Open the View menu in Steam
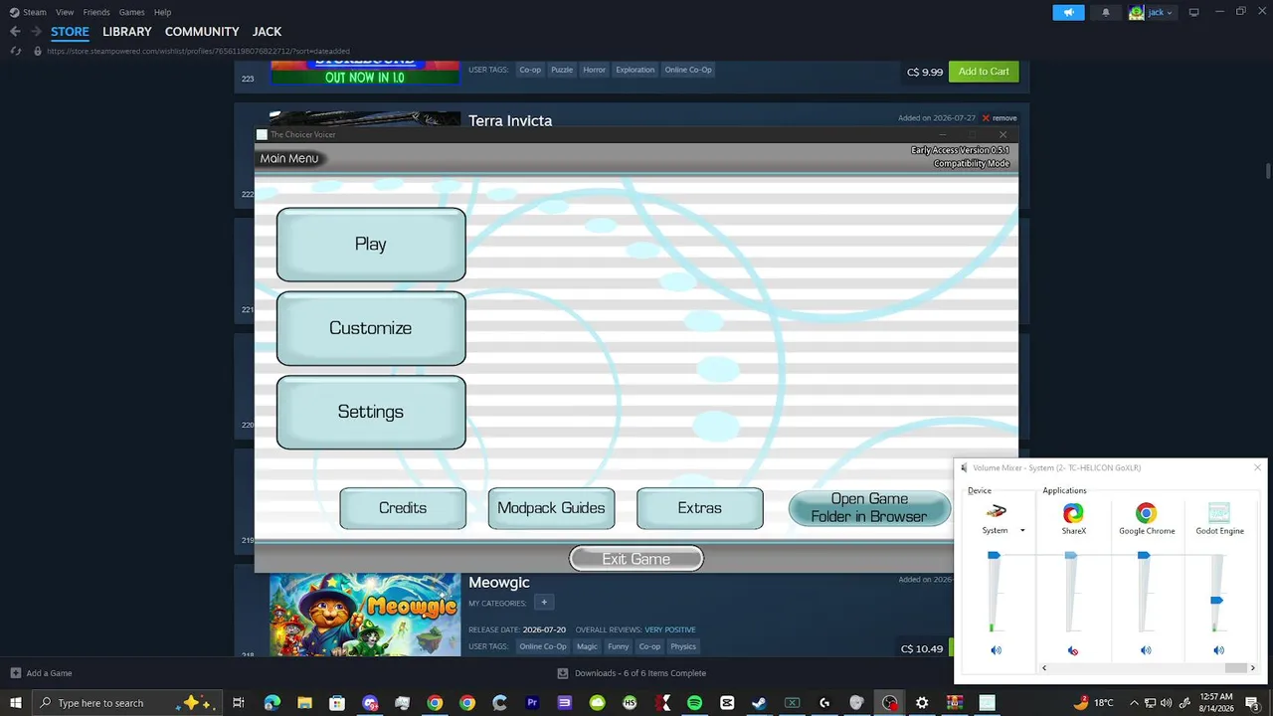This screenshot has width=1273, height=716. (x=65, y=12)
